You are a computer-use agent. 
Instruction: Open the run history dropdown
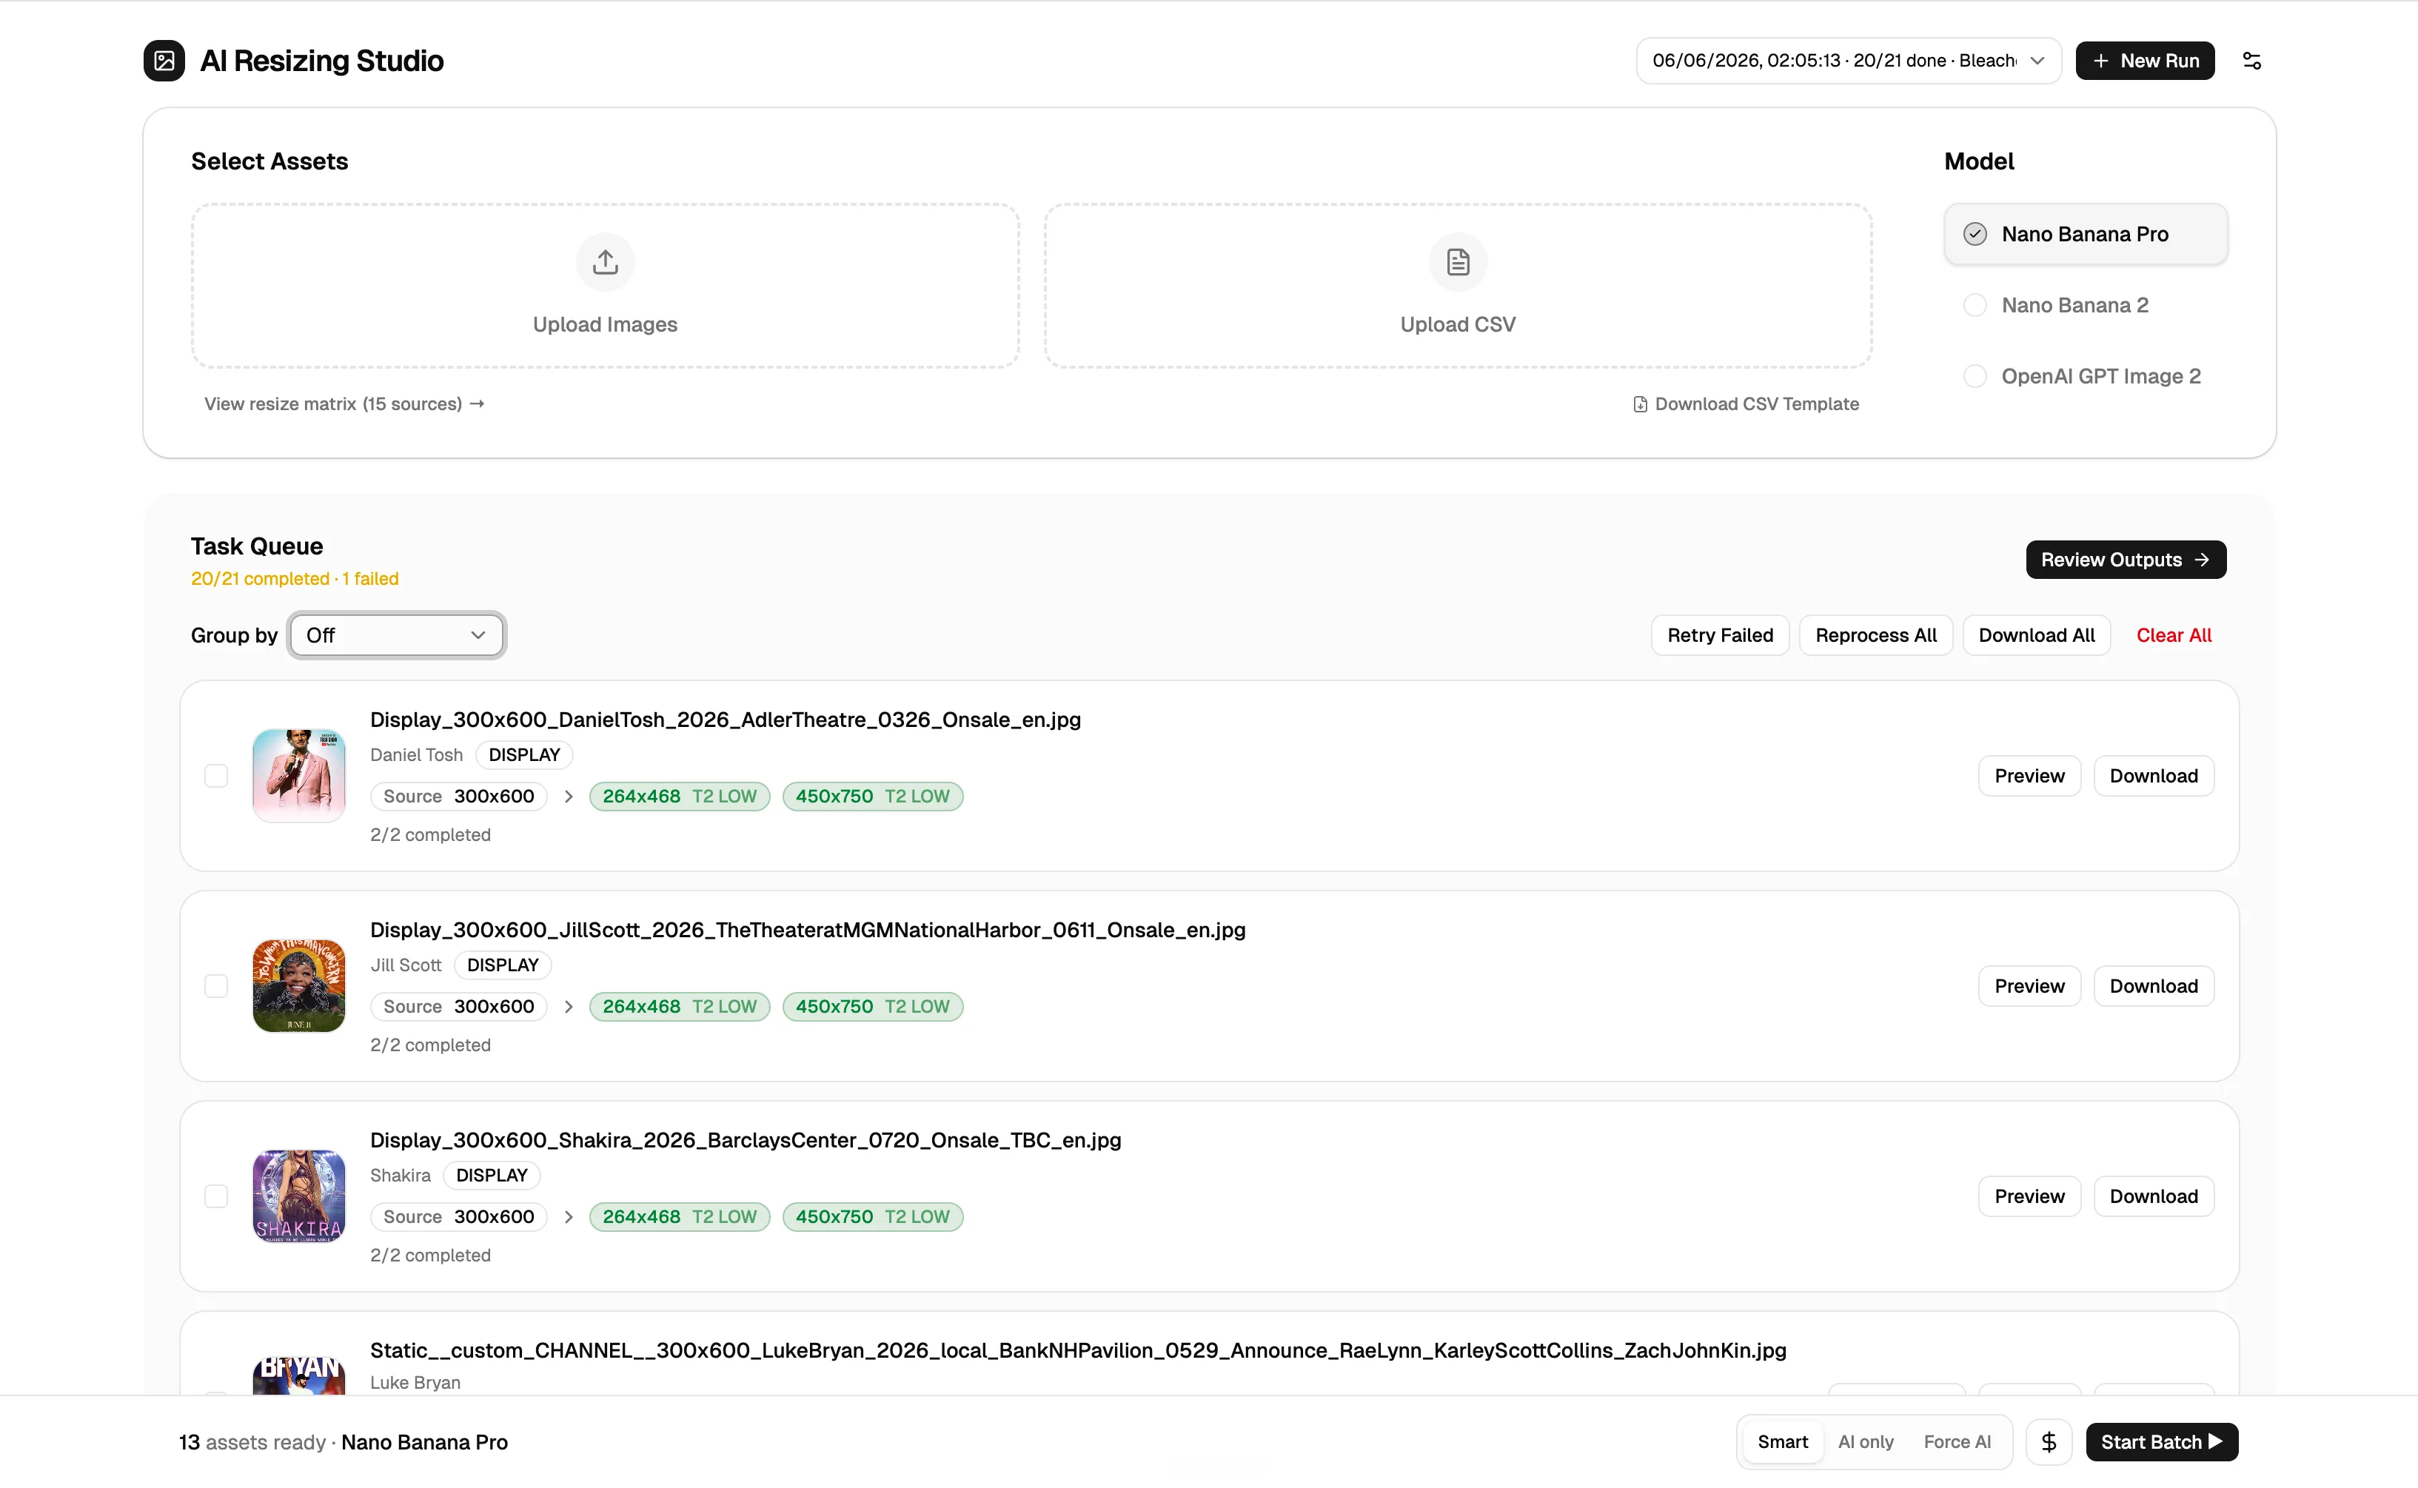tap(1848, 61)
